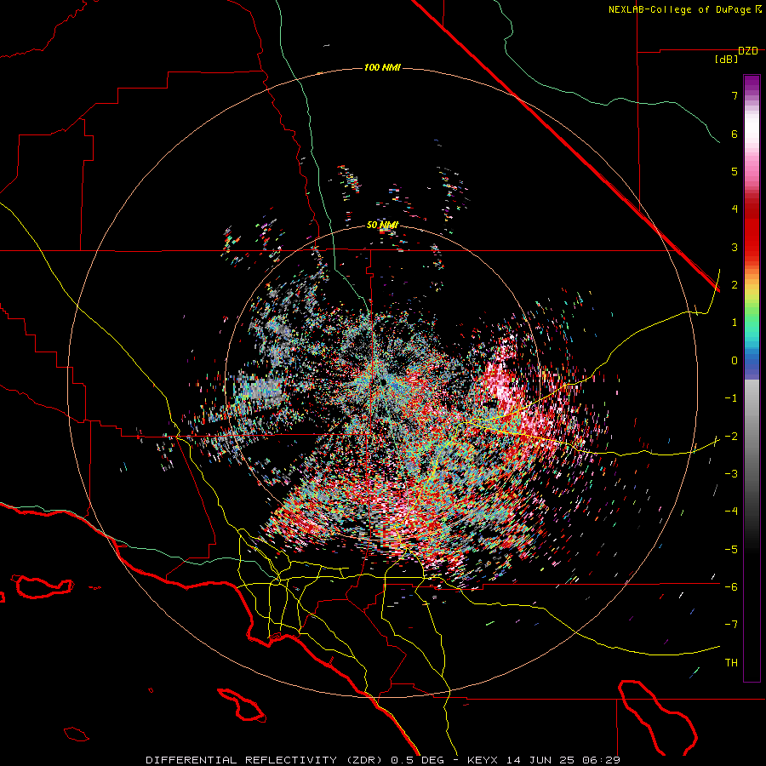The width and height of the screenshot is (766, 766).
Task: Click the 5 value on the color scale
Action: click(x=735, y=171)
